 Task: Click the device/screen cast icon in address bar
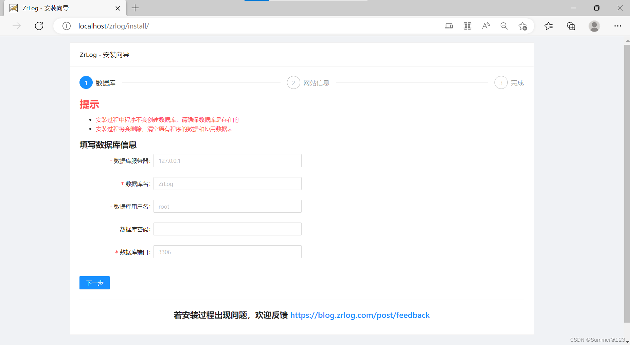(x=449, y=26)
